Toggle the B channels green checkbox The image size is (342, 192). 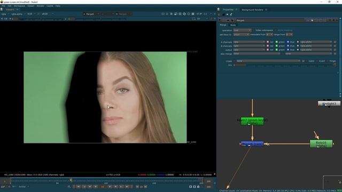[277, 46]
